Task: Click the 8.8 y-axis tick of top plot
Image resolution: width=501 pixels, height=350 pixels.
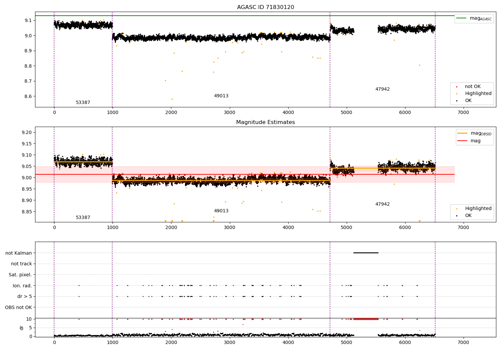Action: 28,66
